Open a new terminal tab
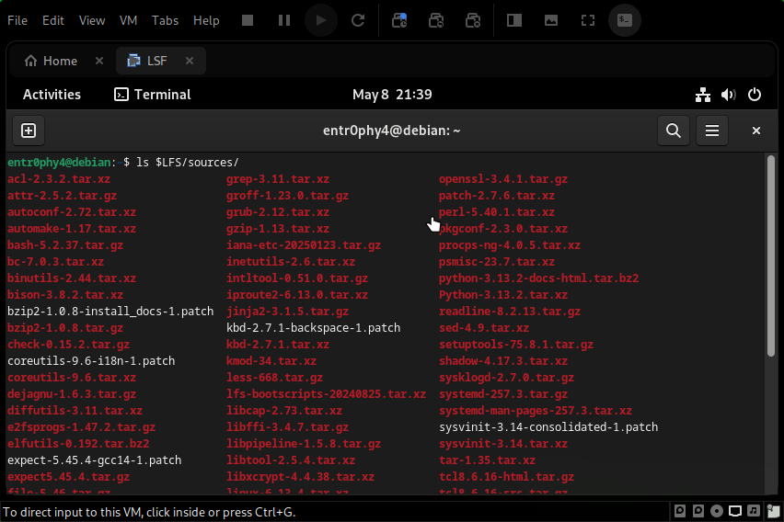 (x=28, y=130)
